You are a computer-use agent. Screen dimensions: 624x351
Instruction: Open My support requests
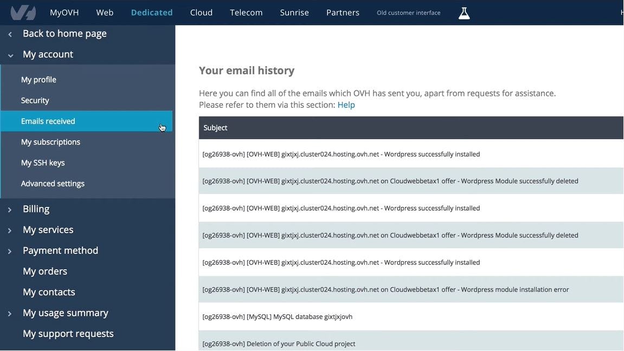click(68, 334)
